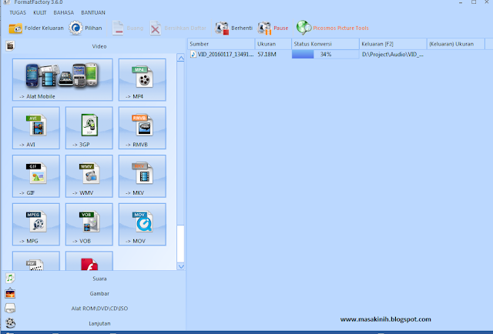Select the AVI format tile

click(x=36, y=128)
